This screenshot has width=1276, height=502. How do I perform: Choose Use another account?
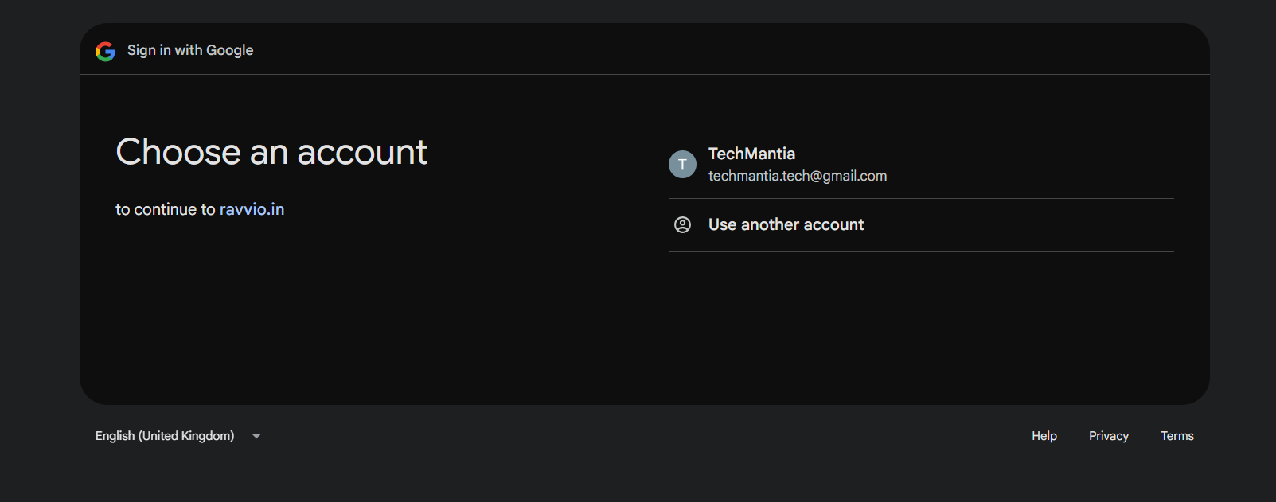point(921,225)
